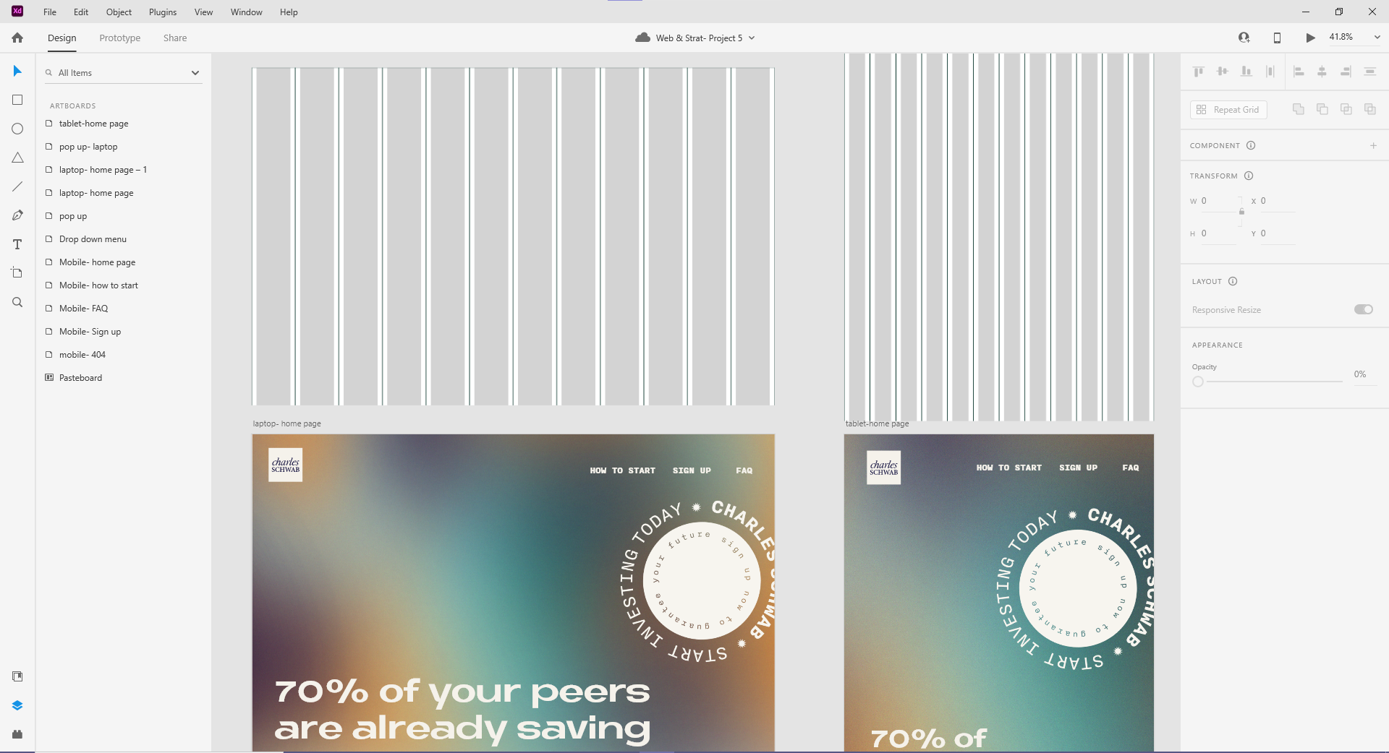Click the opacity percentage field

(1364, 374)
